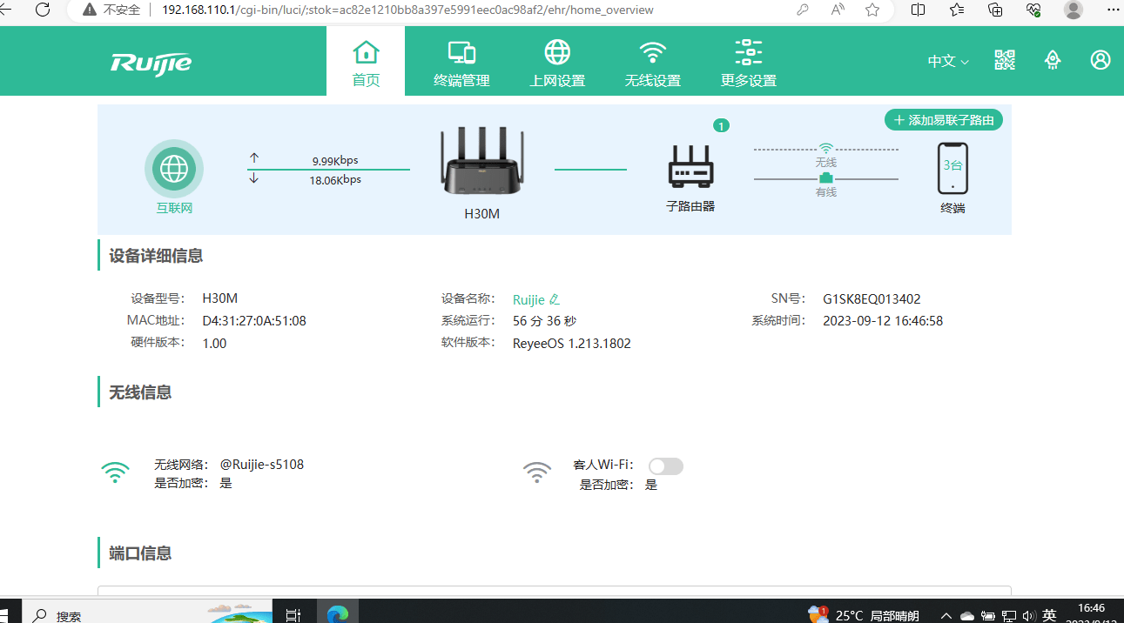Open the split screen browser icon
1124x623 pixels.
click(918, 10)
